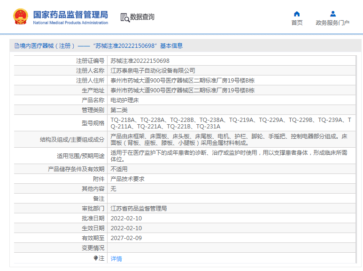Click the 国家药品监督管理局 title
The height and width of the screenshot is (271, 363).
[x=70, y=15]
